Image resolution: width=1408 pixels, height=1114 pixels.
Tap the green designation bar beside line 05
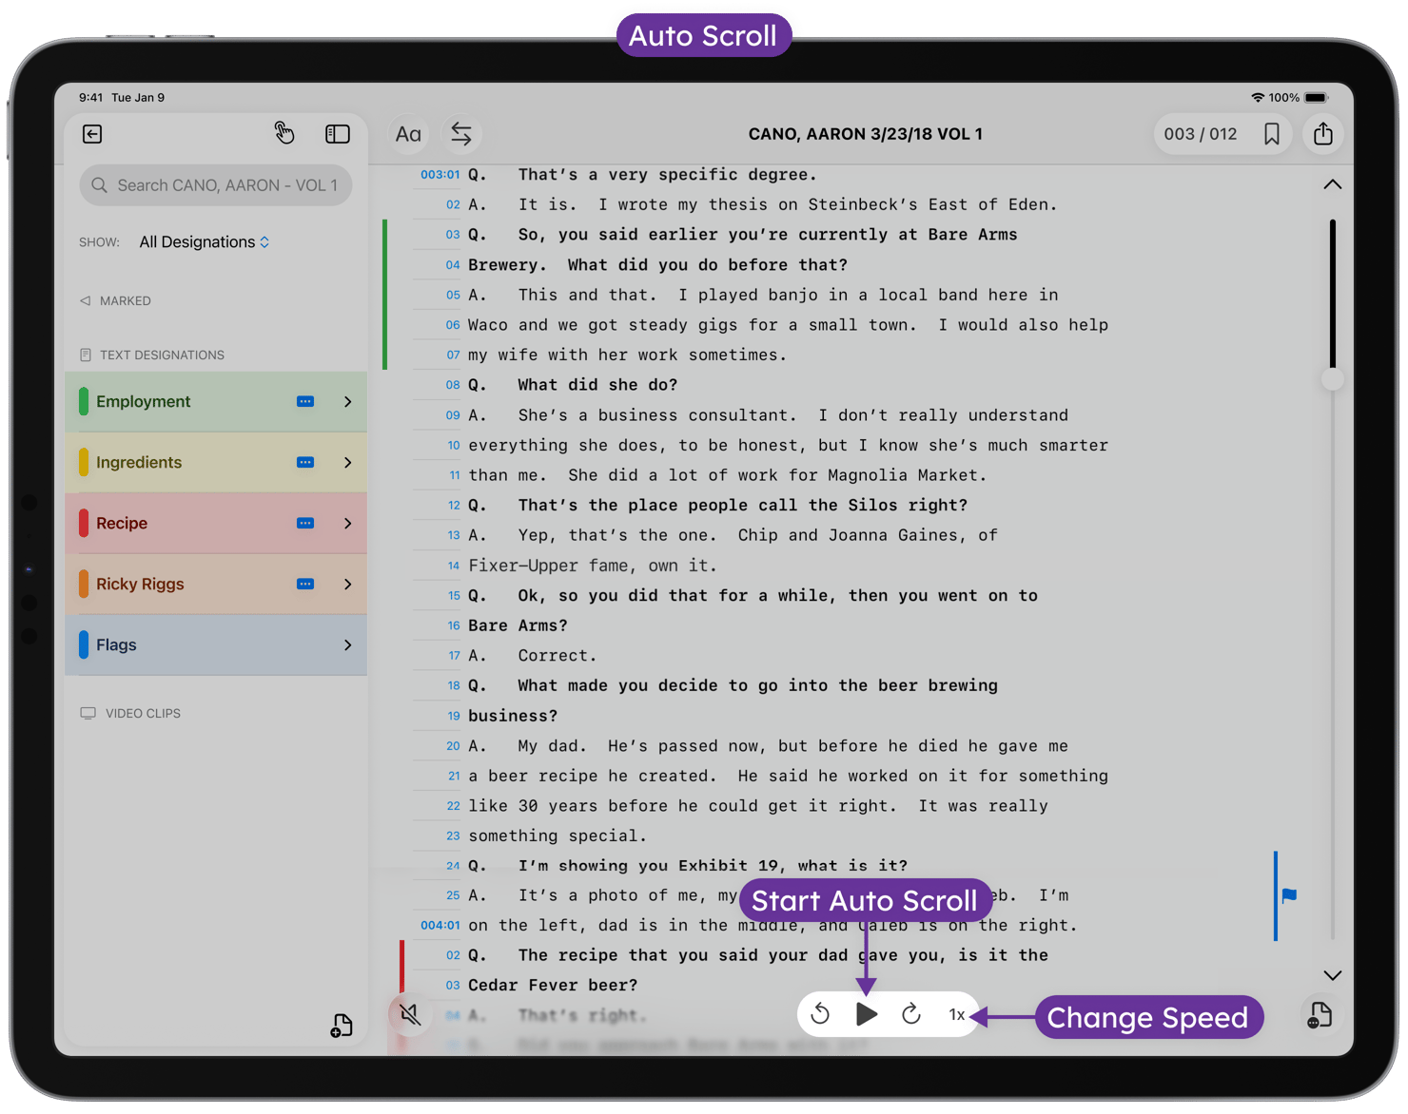(385, 295)
